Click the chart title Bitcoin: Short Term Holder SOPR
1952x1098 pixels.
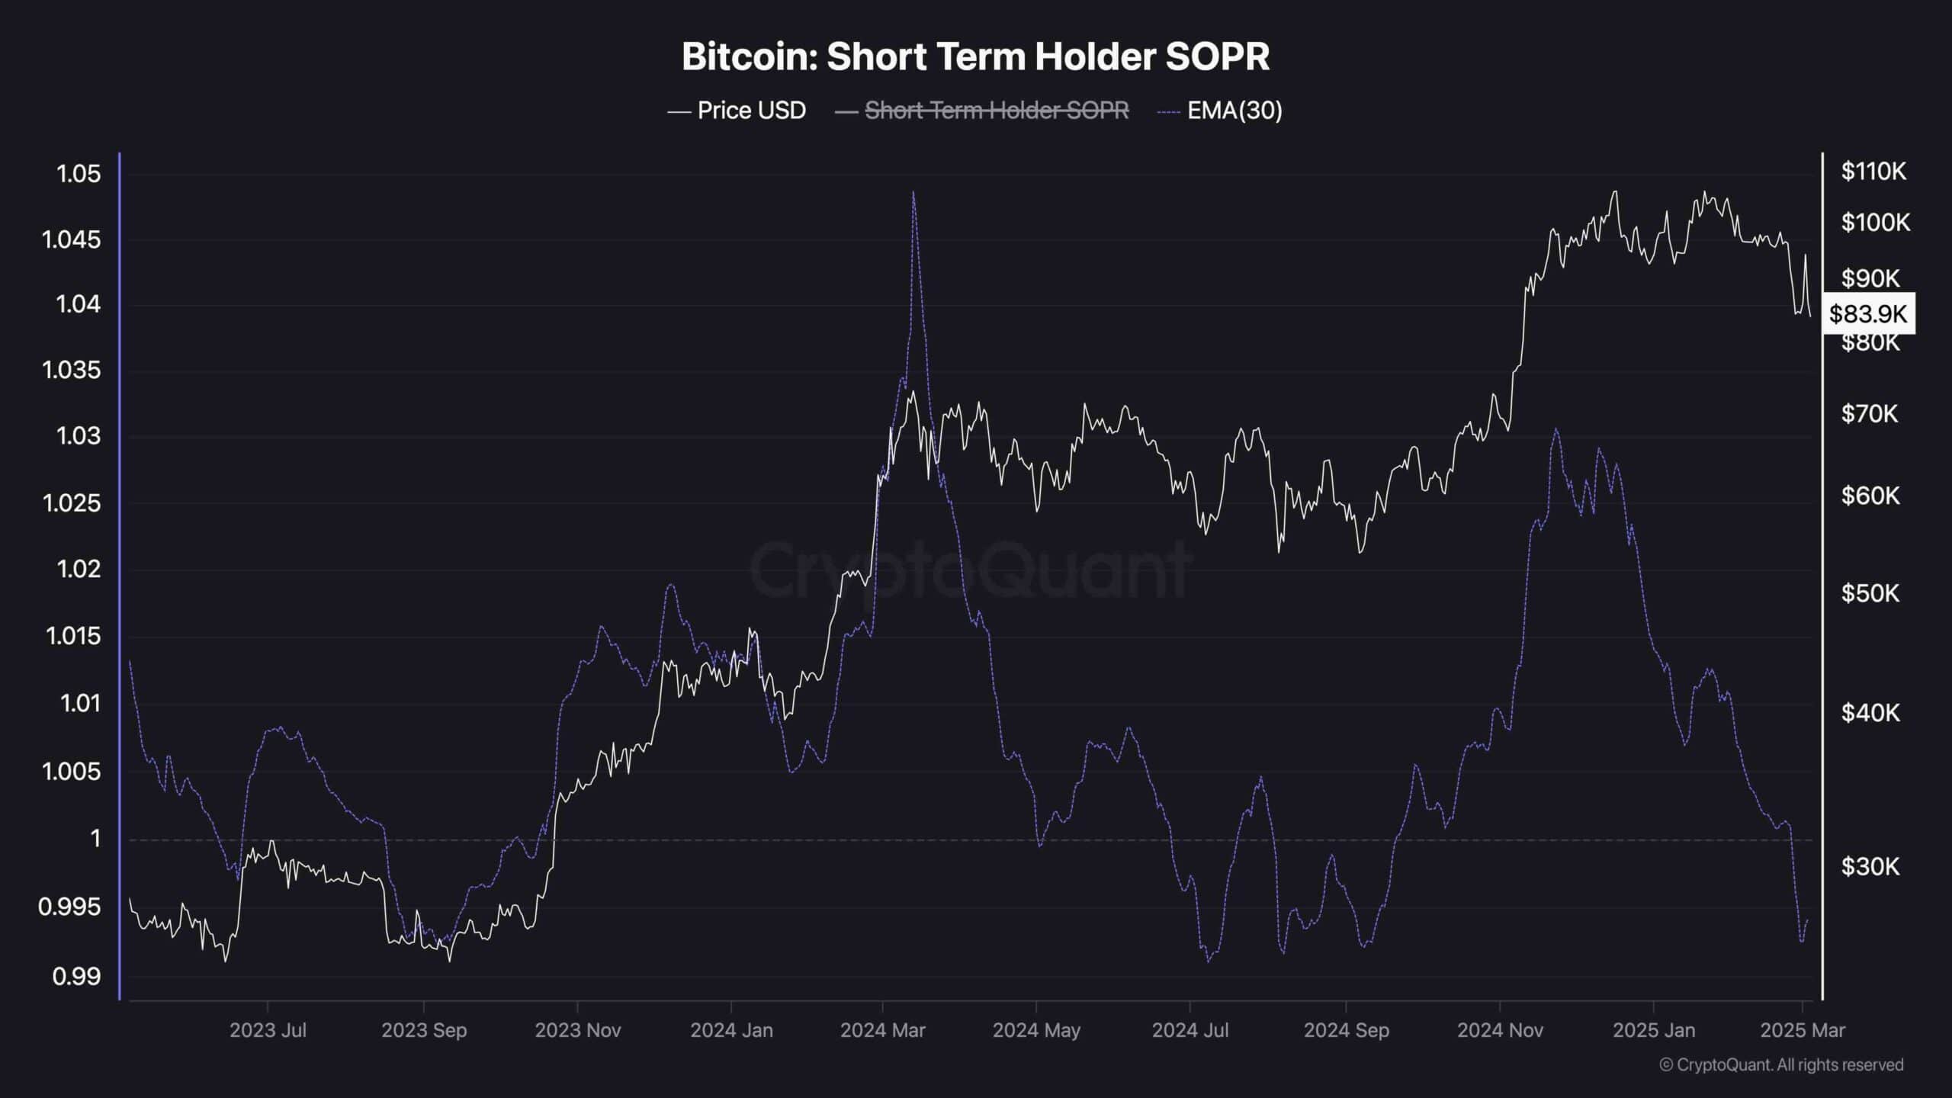[975, 56]
